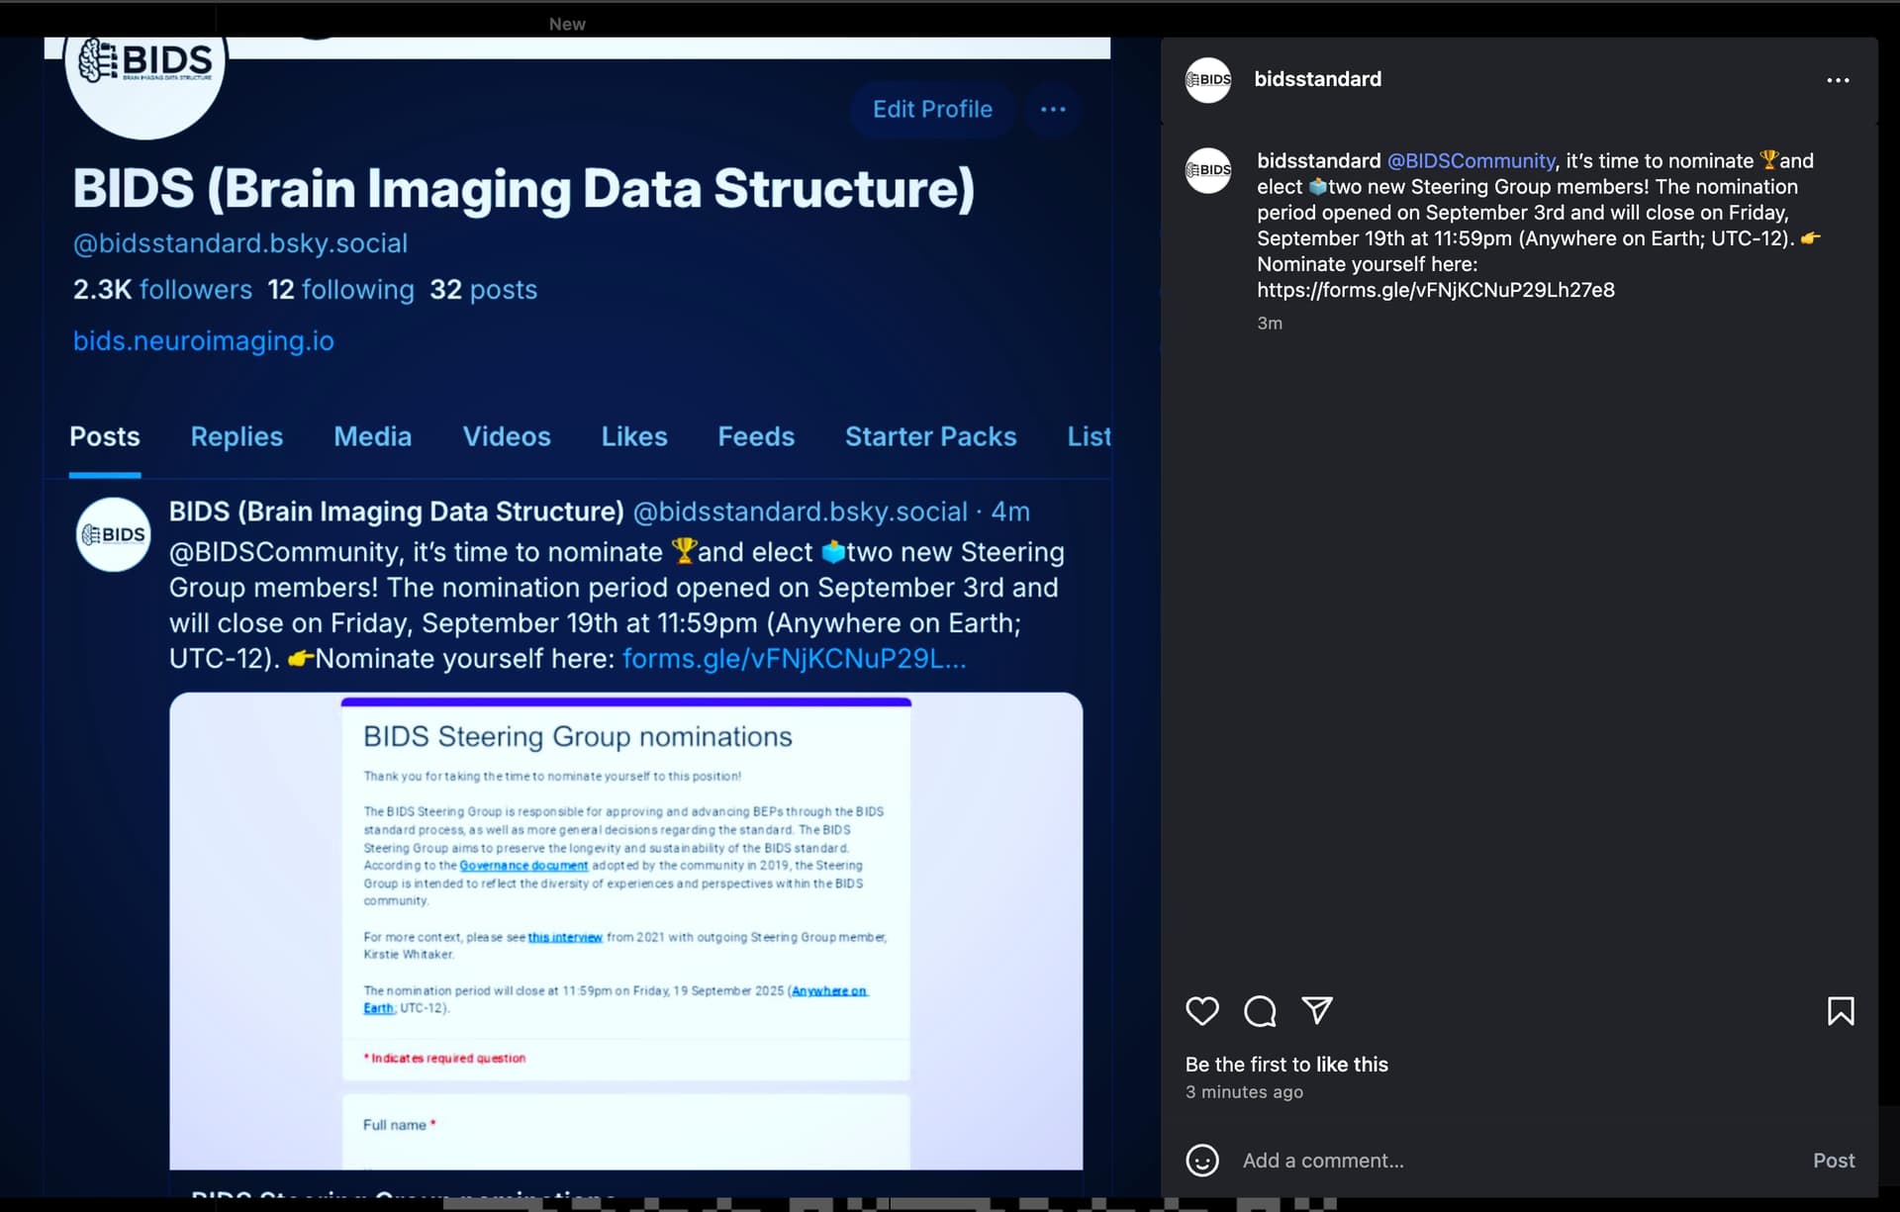Open the Likes tab
The image size is (1900, 1212).
click(634, 436)
